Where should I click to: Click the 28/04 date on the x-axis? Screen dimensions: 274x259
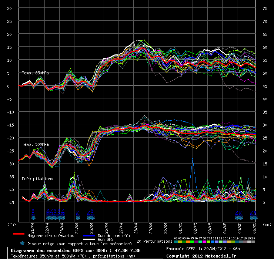(x=136, y=225)
